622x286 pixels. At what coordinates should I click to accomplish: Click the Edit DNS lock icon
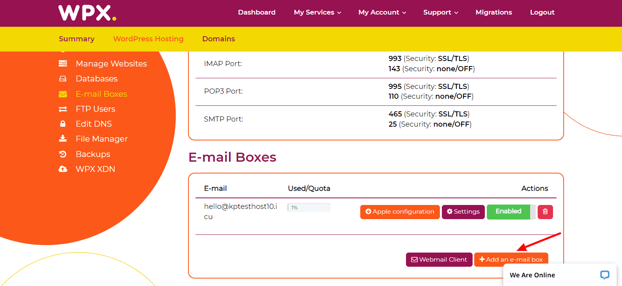pyautogui.click(x=63, y=124)
